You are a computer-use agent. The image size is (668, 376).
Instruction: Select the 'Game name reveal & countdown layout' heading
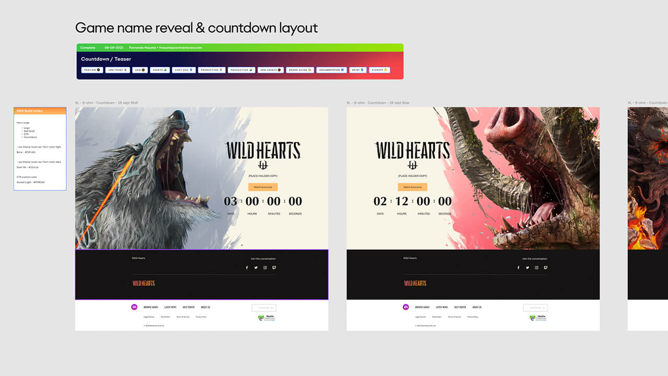[x=196, y=28]
